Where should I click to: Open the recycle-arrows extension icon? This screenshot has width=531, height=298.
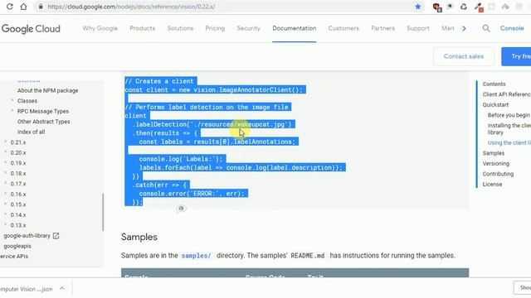click(464, 7)
